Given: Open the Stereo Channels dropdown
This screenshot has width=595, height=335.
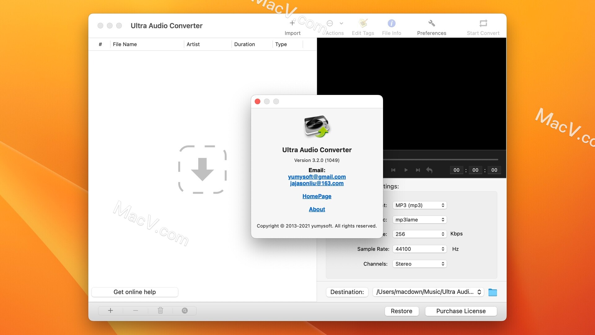Looking at the screenshot, I should pyautogui.click(x=420, y=264).
